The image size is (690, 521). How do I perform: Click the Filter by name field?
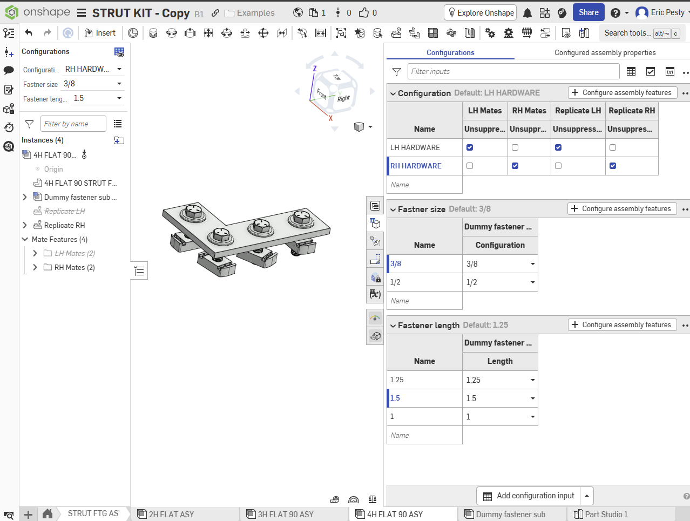coord(73,124)
